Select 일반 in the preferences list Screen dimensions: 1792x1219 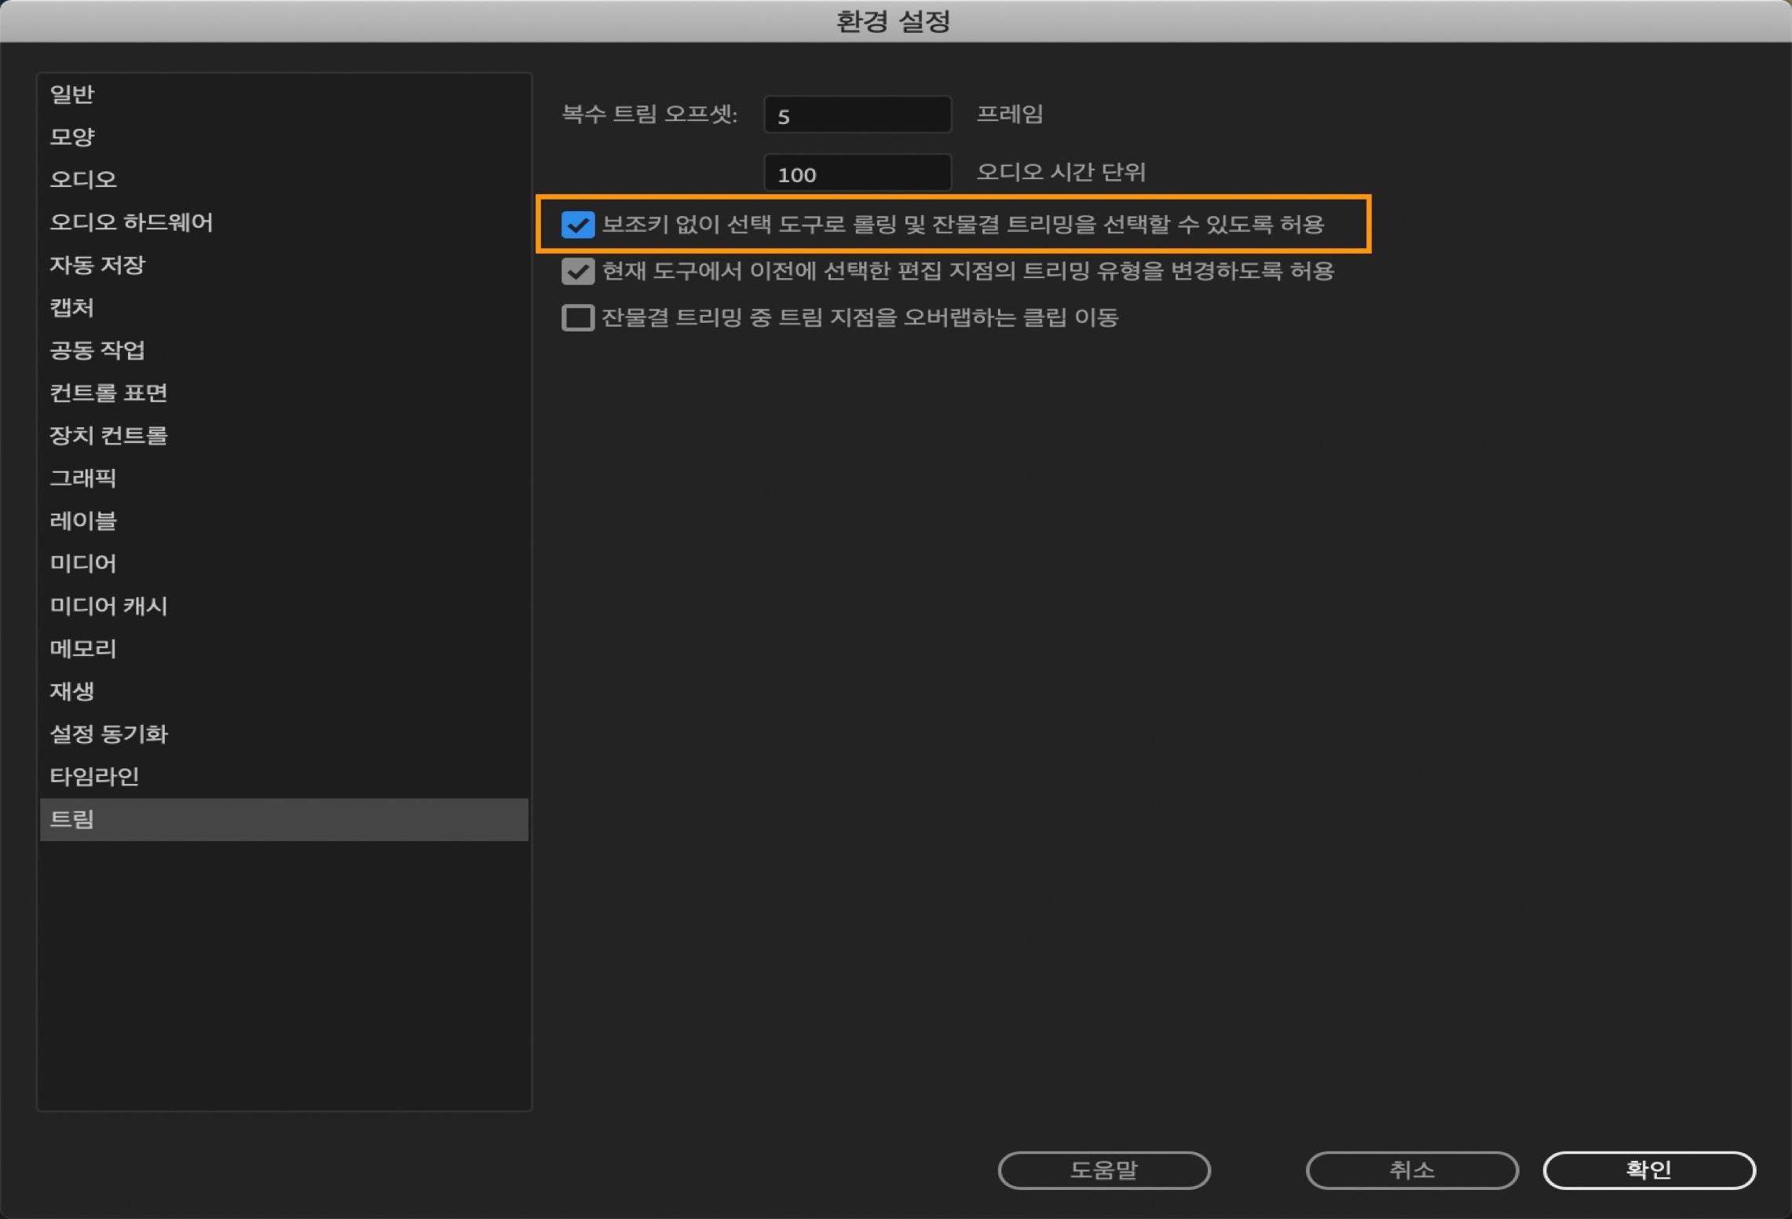(x=72, y=94)
